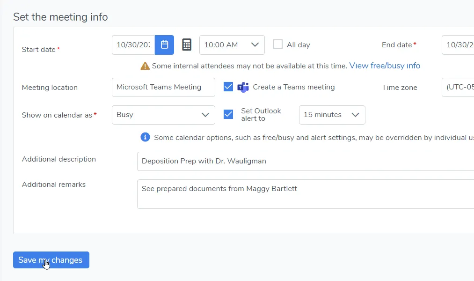This screenshot has height=281, width=474.
Task: Click the blue info circle icon
Action: (145, 137)
